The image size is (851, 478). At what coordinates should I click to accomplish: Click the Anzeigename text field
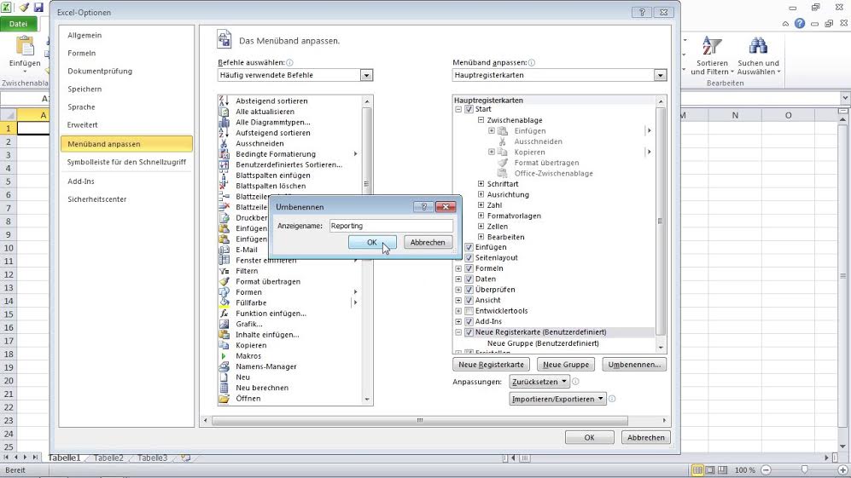(391, 226)
